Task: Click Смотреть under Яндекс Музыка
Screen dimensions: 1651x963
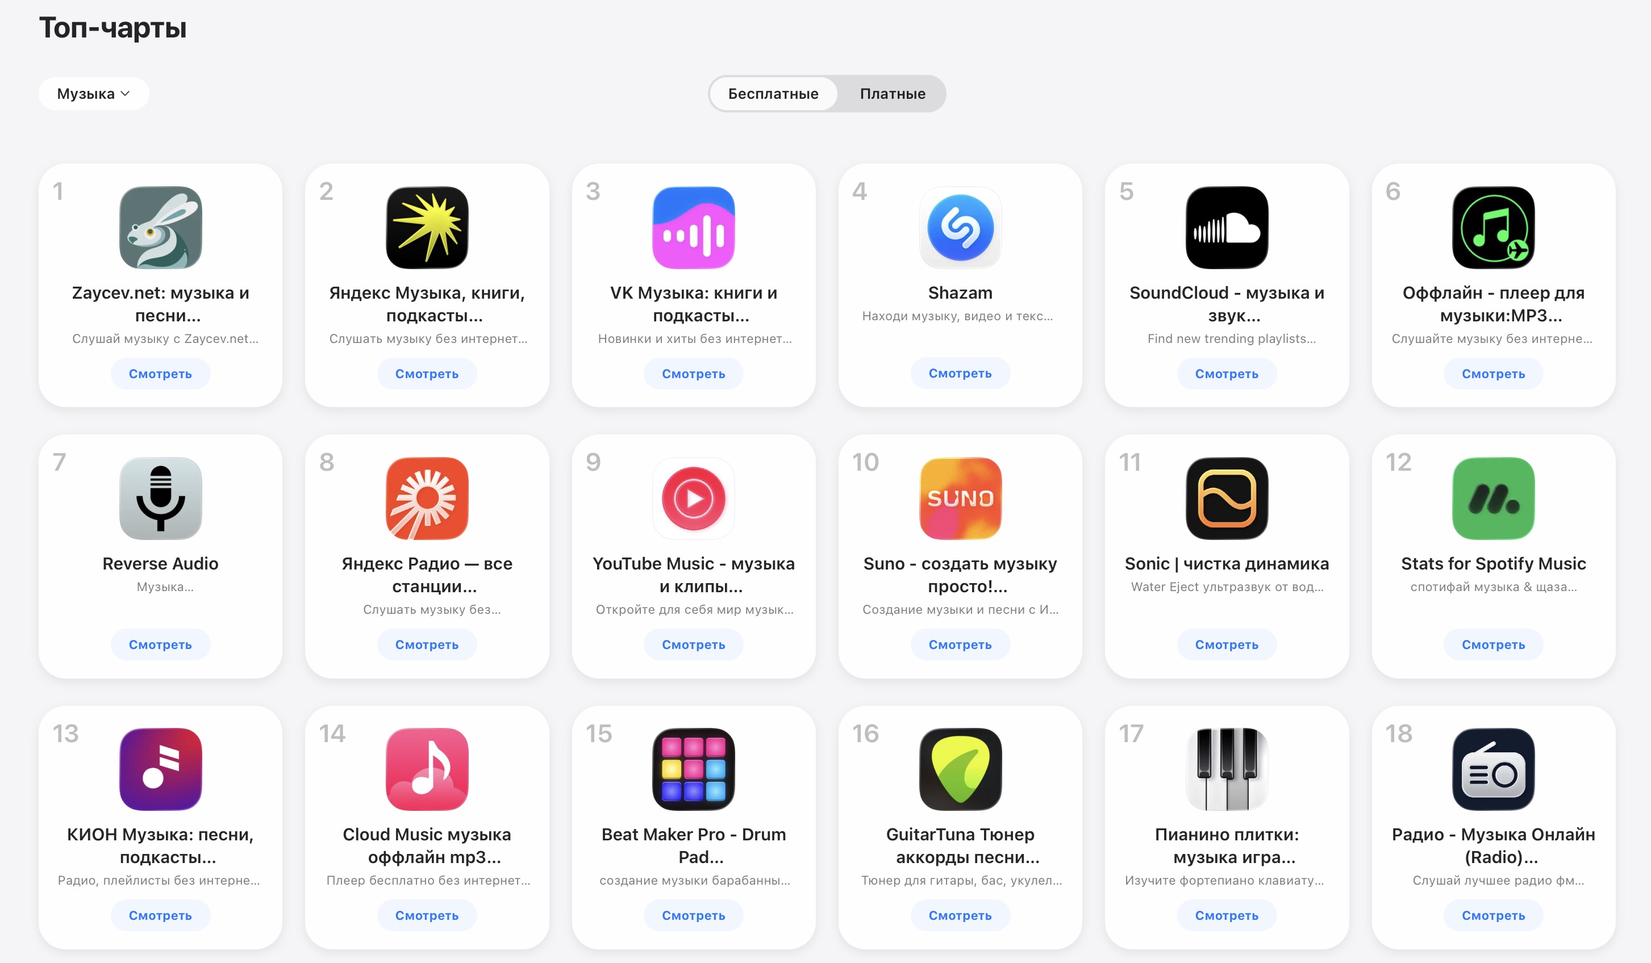Action: (x=427, y=374)
